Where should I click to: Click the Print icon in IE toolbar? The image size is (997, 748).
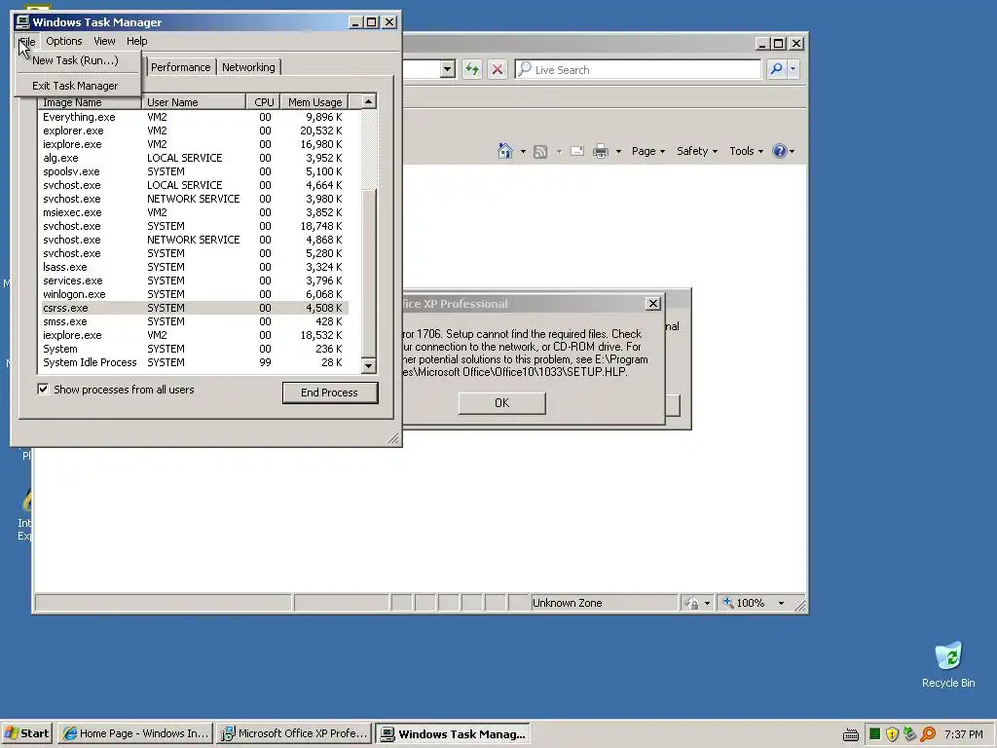coord(600,151)
